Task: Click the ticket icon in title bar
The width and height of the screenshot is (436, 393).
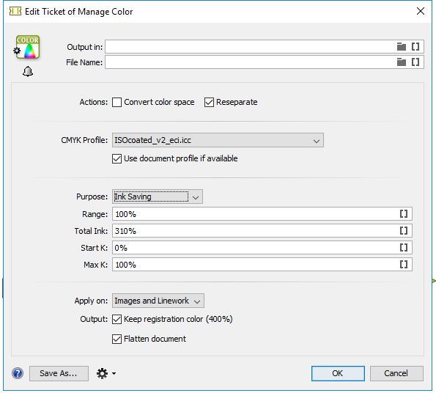Action: pos(15,12)
